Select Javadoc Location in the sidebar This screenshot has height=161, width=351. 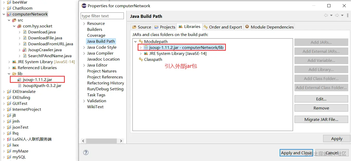(103, 59)
